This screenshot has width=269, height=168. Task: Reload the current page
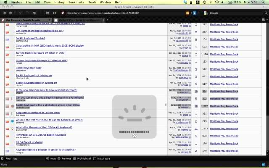[20, 13]
